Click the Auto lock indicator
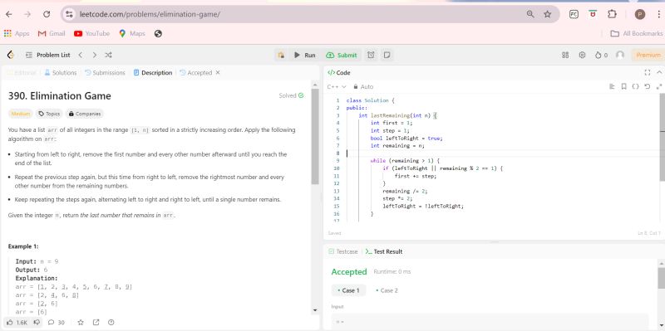Screen dimensions: 665x331 [x=363, y=87]
